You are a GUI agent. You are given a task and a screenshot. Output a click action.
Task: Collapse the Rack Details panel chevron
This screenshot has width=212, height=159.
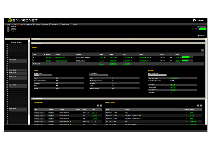pos(204,39)
